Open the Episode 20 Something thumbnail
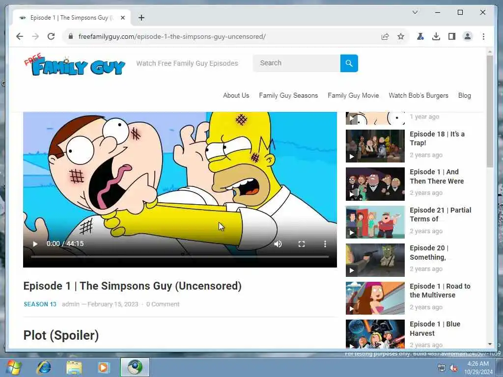This screenshot has height=377, width=503. pyautogui.click(x=375, y=260)
